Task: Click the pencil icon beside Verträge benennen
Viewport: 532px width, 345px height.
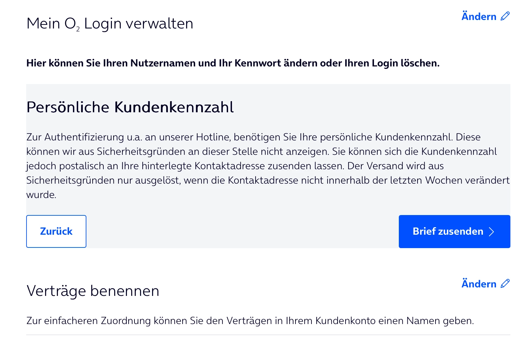Action: click(505, 283)
